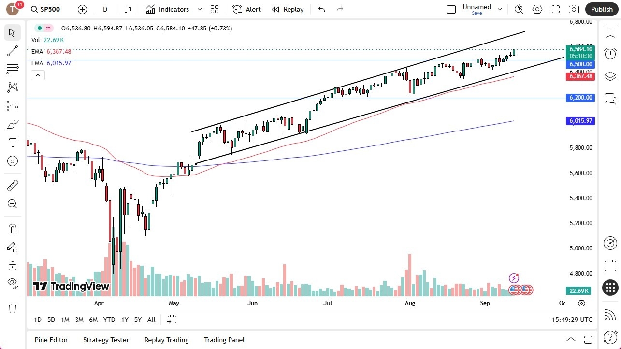Open the Watchlist panel on the right
Screen dimensions: 621x349
[x=610, y=32]
